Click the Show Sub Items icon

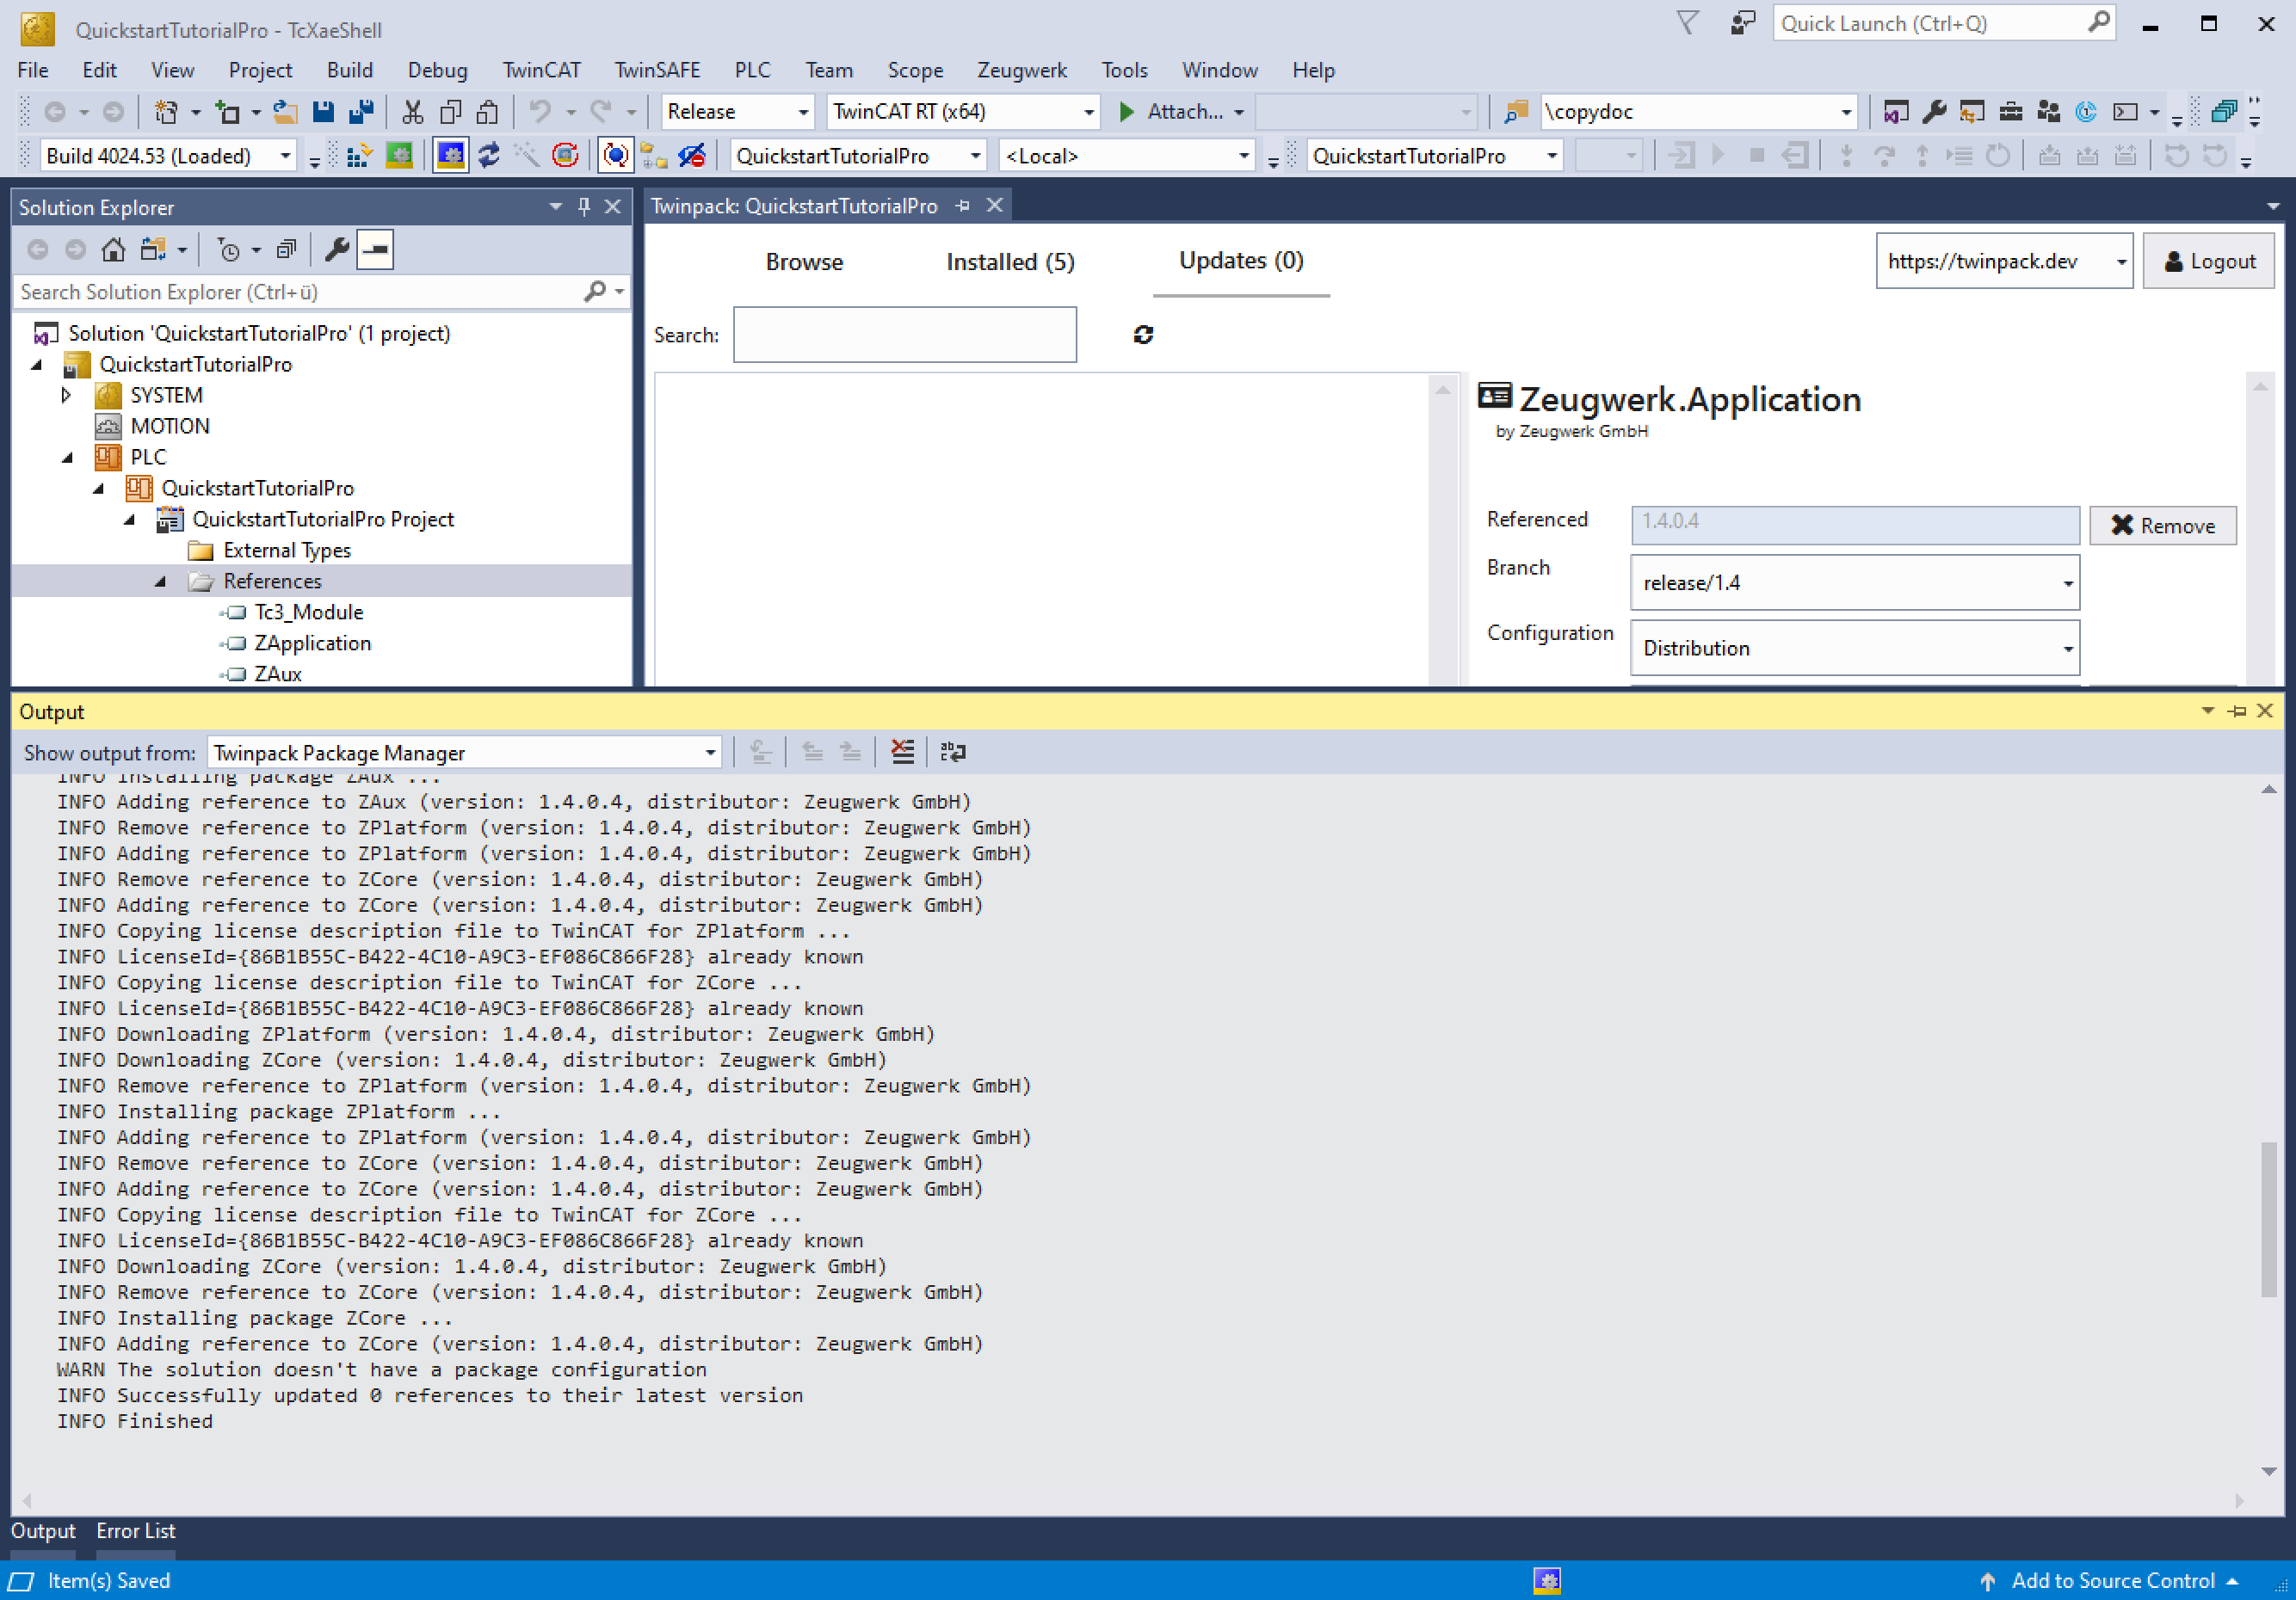[x=654, y=156]
